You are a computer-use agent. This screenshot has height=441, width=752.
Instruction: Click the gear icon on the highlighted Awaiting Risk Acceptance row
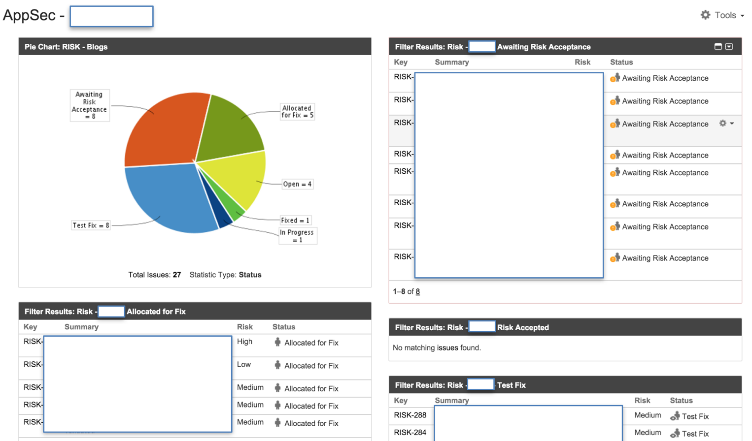[722, 124]
